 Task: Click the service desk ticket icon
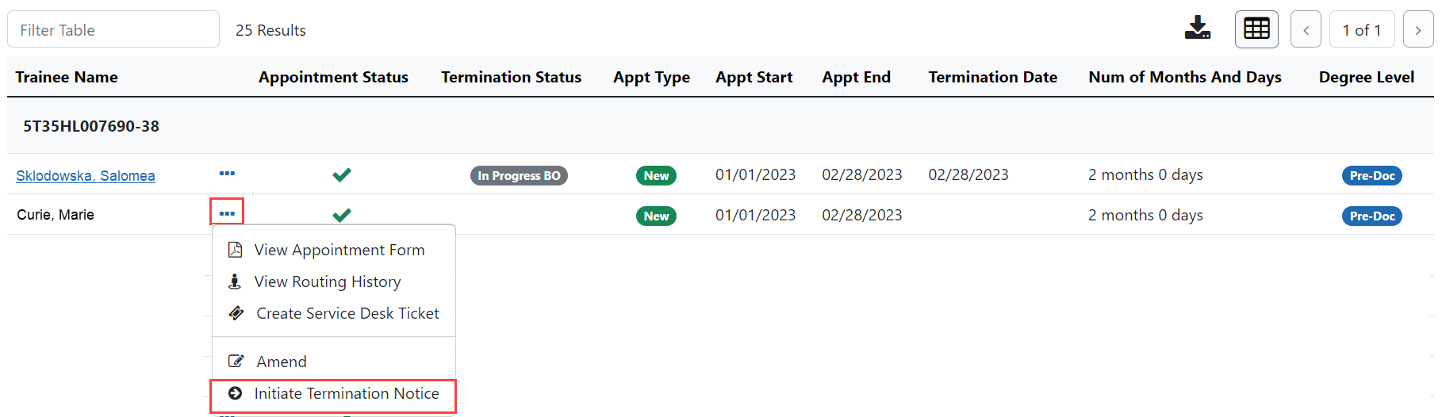[236, 313]
